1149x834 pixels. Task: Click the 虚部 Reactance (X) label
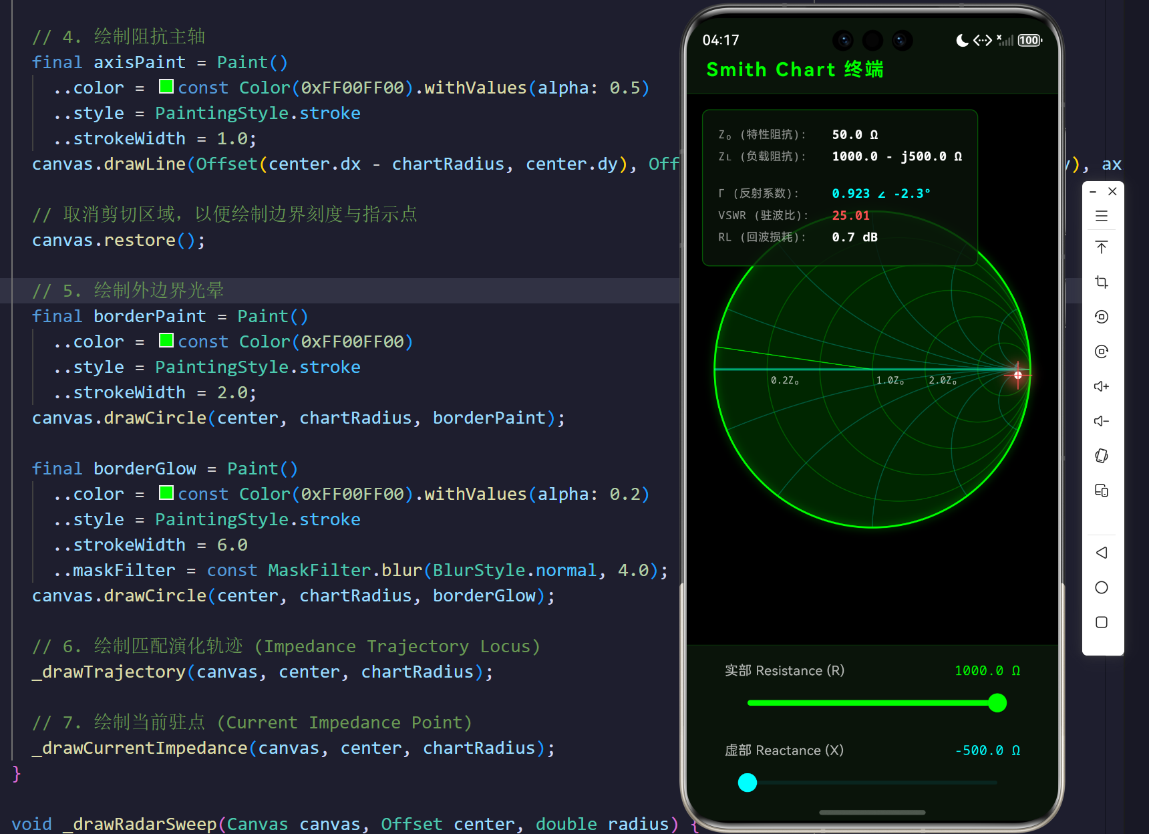coord(784,750)
